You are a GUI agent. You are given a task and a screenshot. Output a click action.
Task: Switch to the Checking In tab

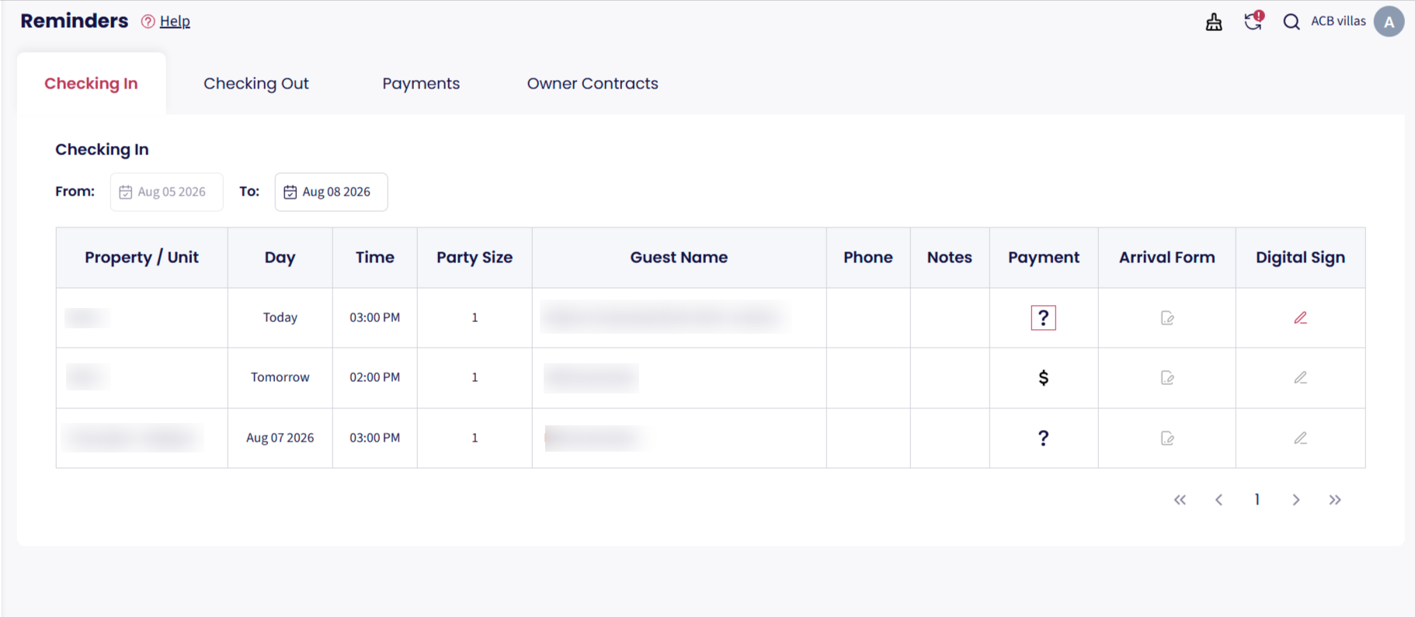91,84
